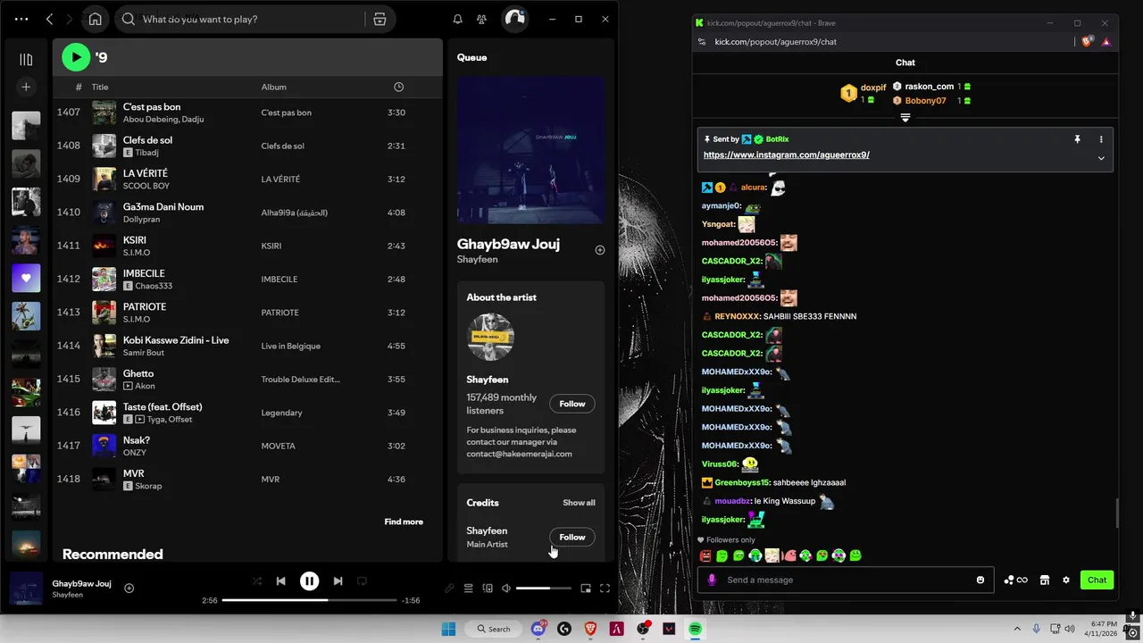The height and width of the screenshot is (643, 1143).
Task: Open emoji picker in chat input
Action: tap(980, 580)
